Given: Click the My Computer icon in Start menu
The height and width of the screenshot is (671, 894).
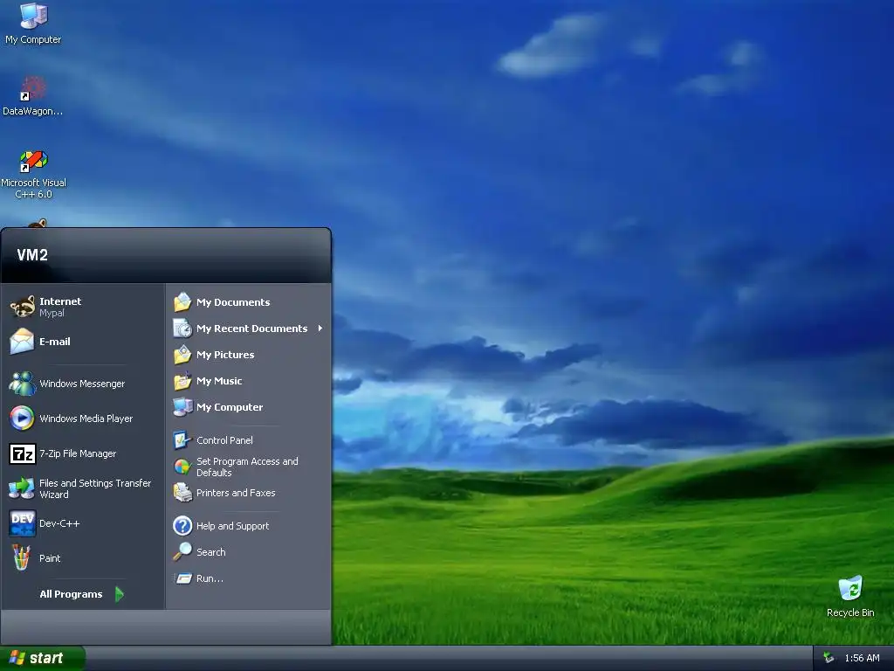Looking at the screenshot, I should point(182,407).
